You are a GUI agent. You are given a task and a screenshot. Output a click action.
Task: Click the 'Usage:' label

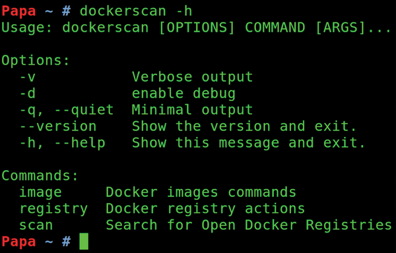(x=27, y=28)
